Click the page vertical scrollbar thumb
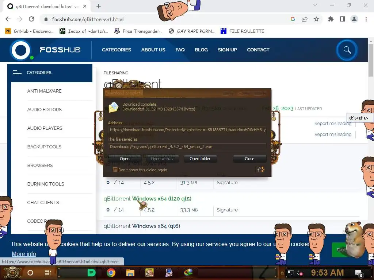Image resolution: width=374 pixels, height=280 pixels. (x=371, y=59)
